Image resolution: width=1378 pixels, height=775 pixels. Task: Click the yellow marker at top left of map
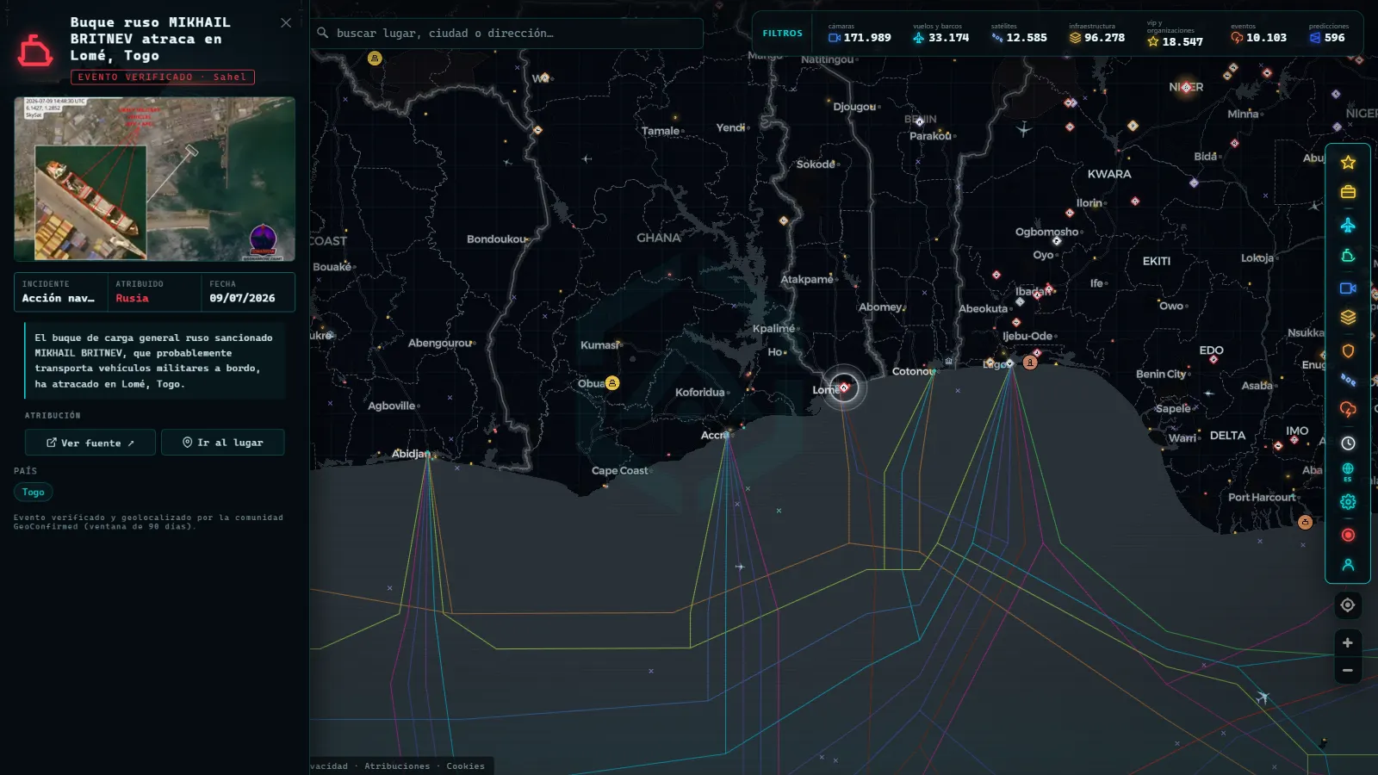tap(375, 59)
